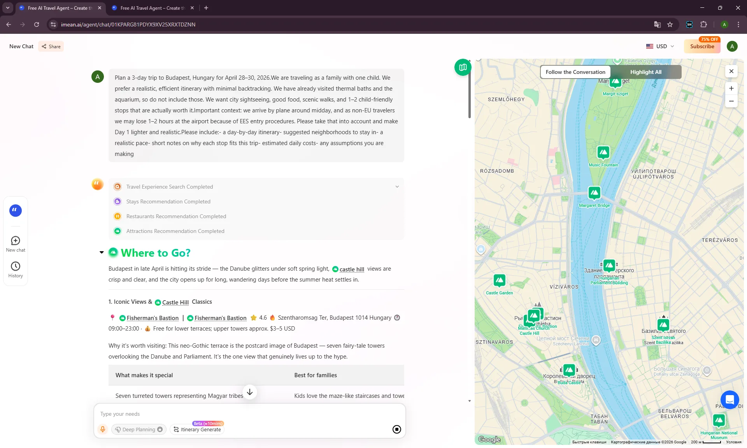Click the Google logo on map
The width and height of the screenshot is (747, 448).
coord(489,439)
